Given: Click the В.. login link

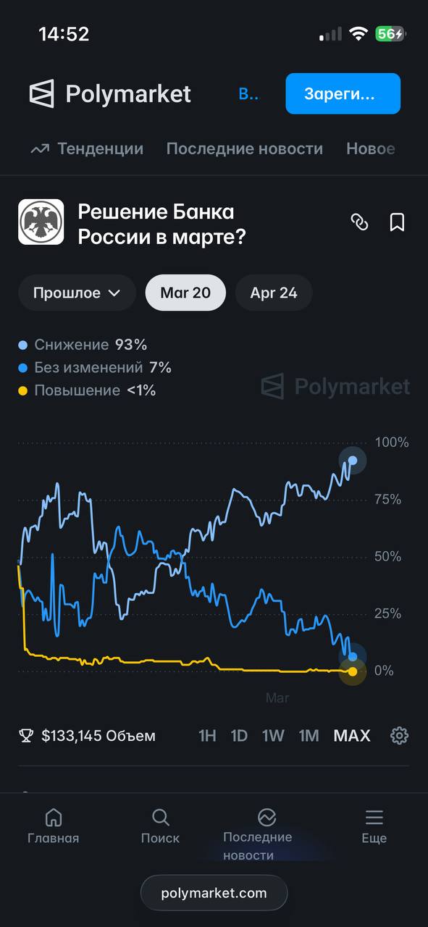Looking at the screenshot, I should [248, 94].
